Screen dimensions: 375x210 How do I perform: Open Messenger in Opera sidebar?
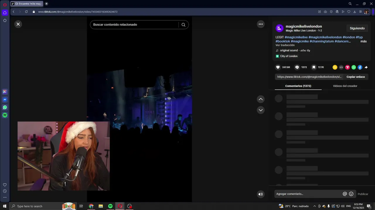(5, 99)
